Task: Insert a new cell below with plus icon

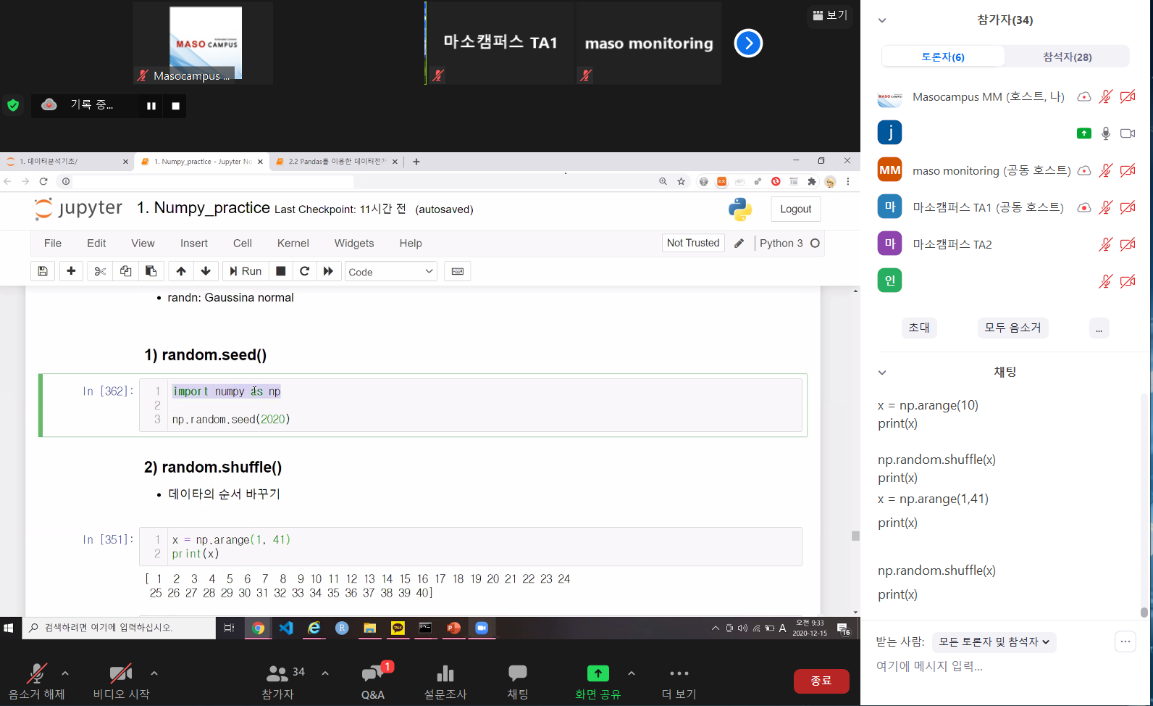Action: (71, 271)
